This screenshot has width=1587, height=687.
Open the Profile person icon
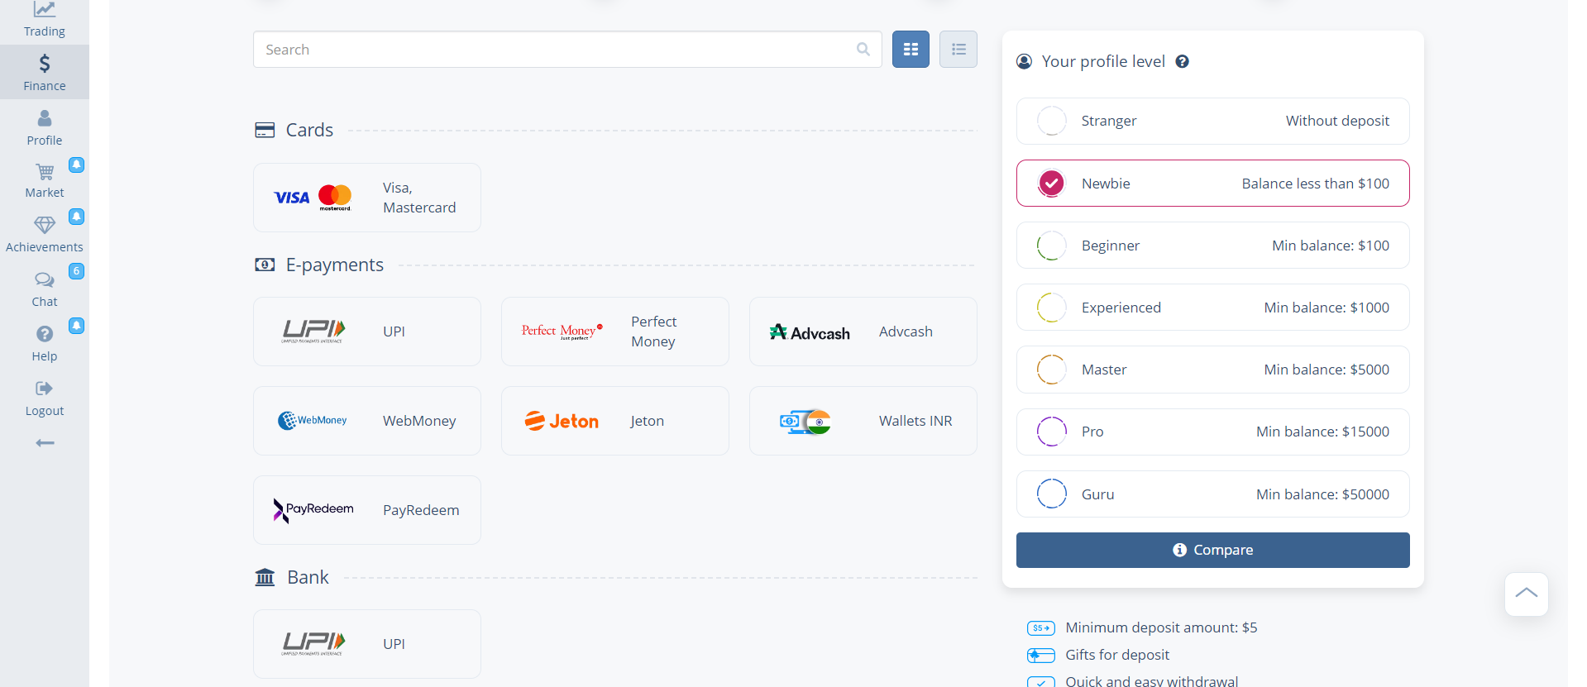(45, 118)
